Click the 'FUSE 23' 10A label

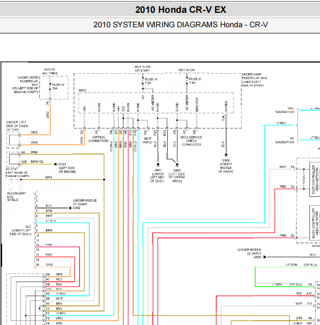tap(58, 87)
